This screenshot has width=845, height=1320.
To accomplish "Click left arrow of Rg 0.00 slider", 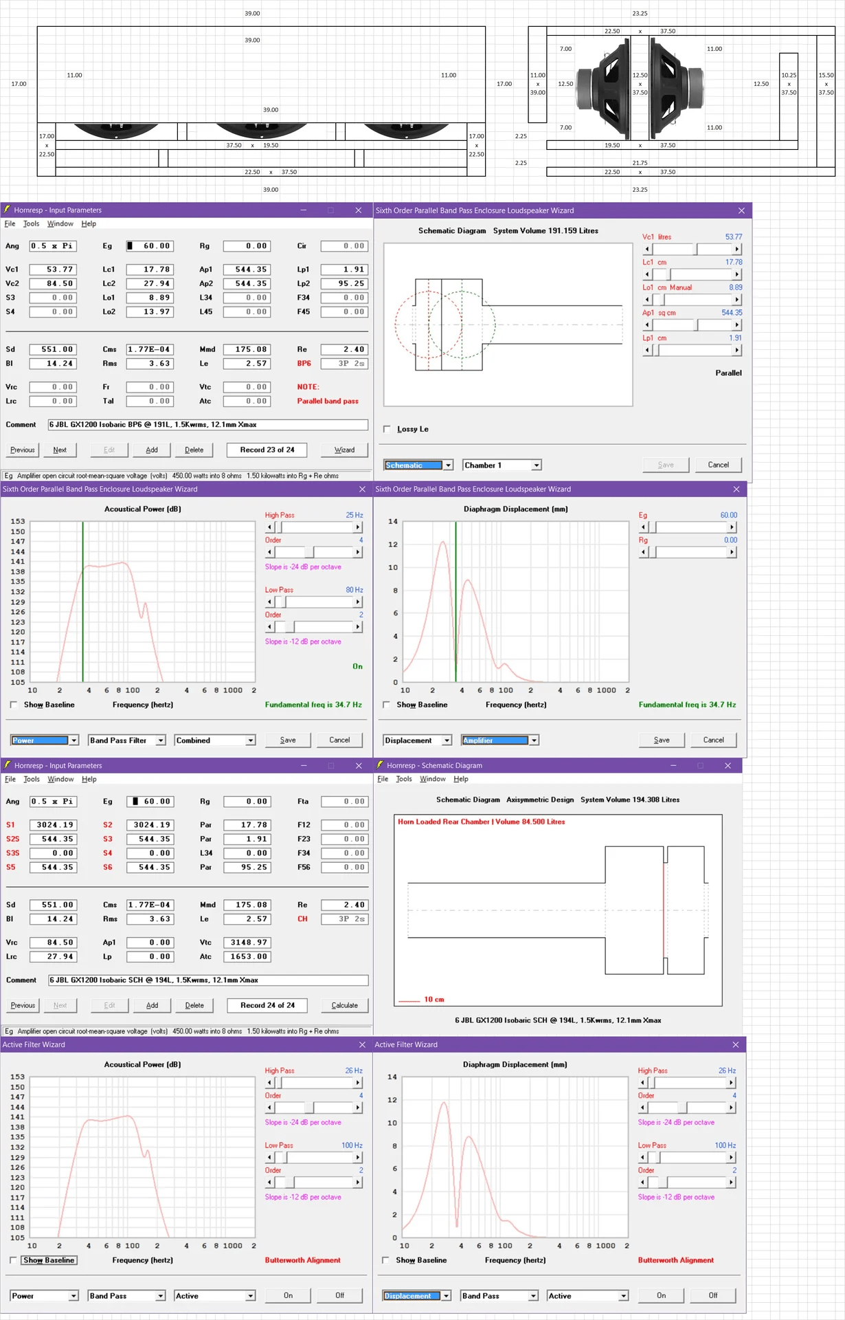I will click(x=644, y=552).
